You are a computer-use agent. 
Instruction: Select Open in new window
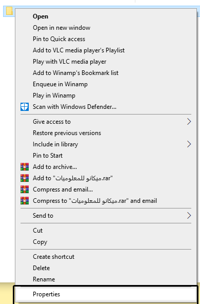coord(106,28)
